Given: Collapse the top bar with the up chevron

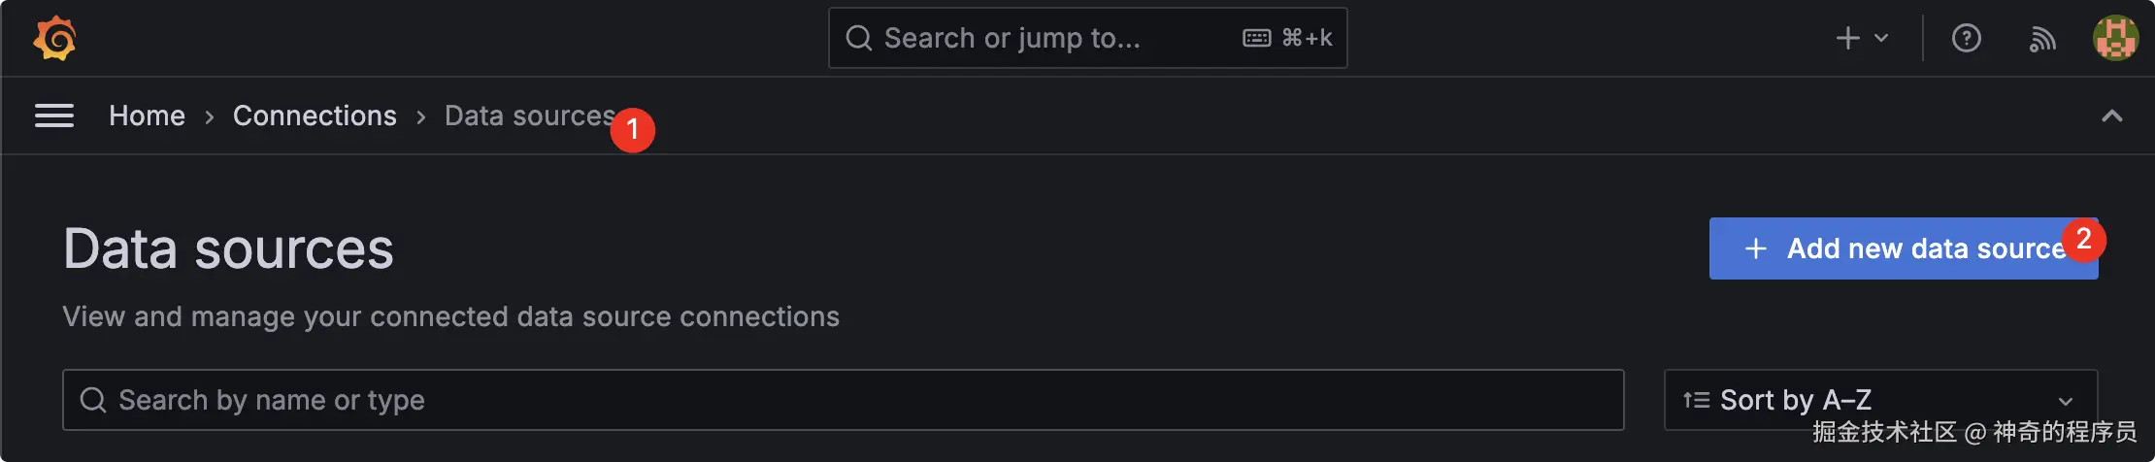Looking at the screenshot, I should (x=2111, y=116).
